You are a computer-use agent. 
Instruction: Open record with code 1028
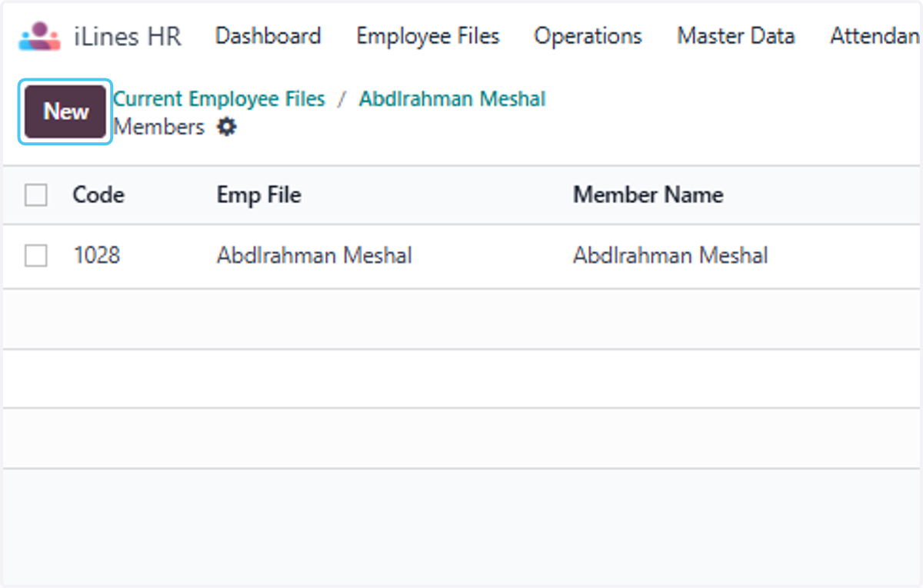point(97,255)
